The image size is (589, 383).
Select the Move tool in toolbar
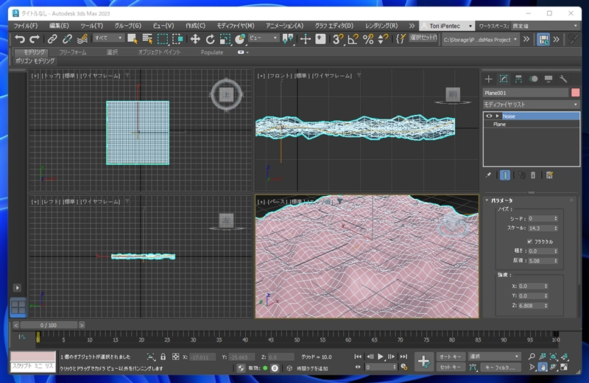195,39
